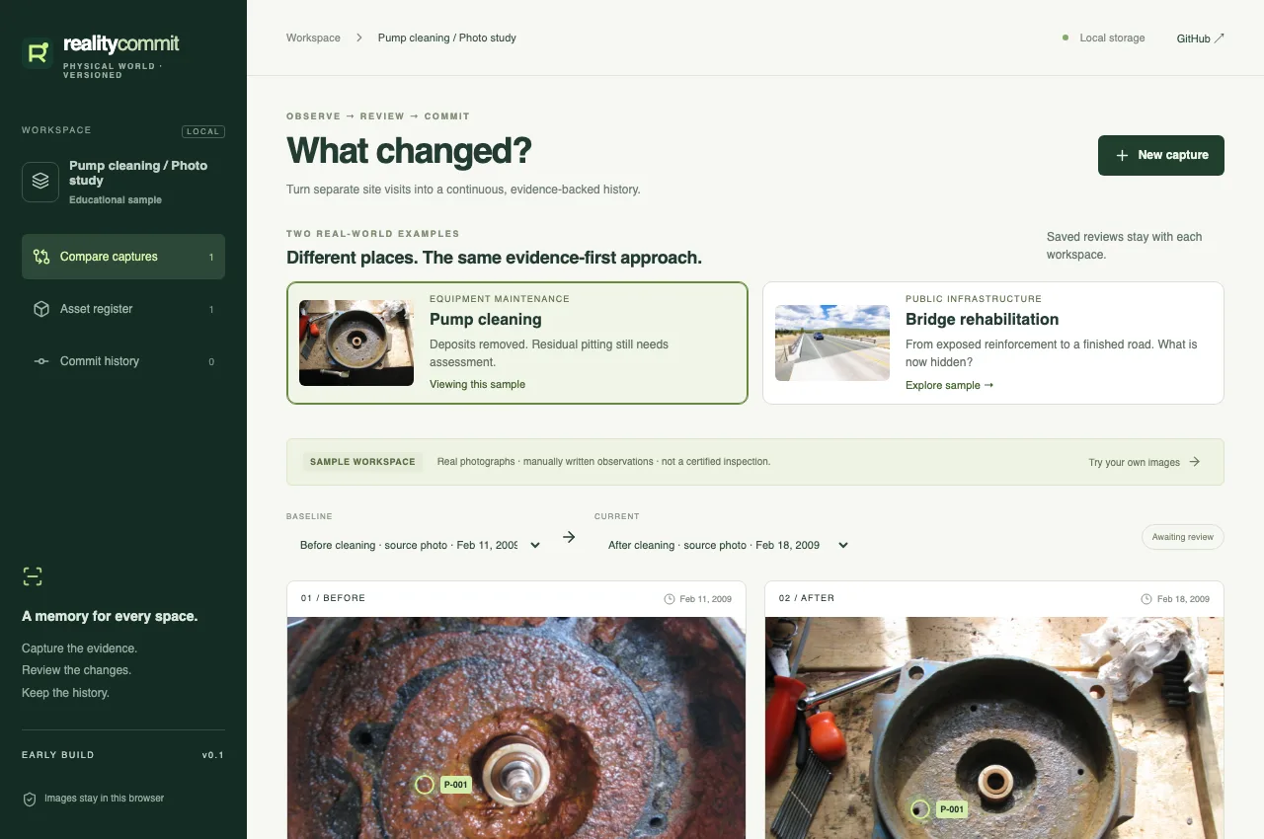Click the P-001 label on Before photo
The image size is (1264, 839).
click(456, 785)
